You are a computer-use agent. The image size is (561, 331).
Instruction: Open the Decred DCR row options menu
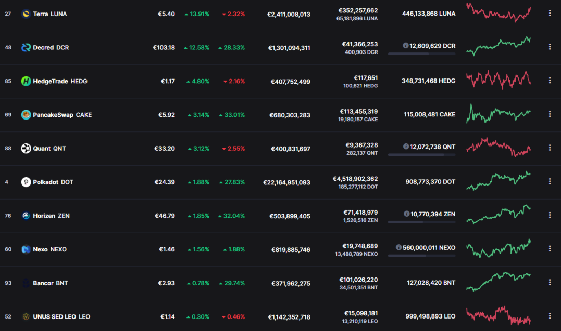[550, 47]
